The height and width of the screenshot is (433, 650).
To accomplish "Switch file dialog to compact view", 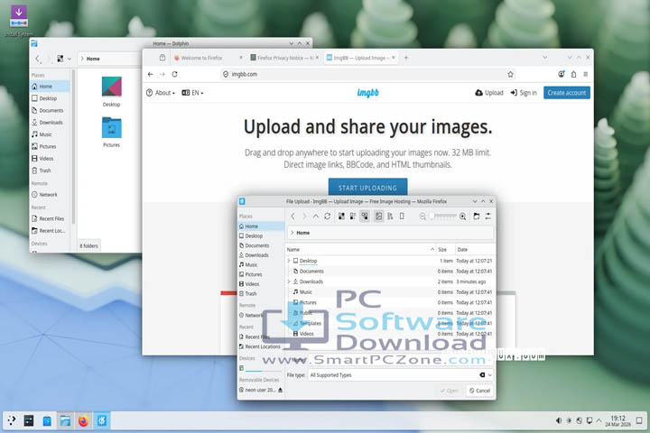I will point(353,216).
